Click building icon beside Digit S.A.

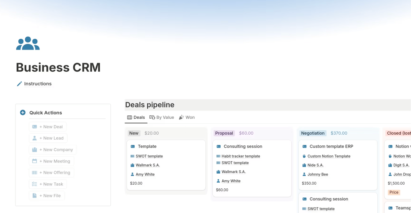click(390, 165)
